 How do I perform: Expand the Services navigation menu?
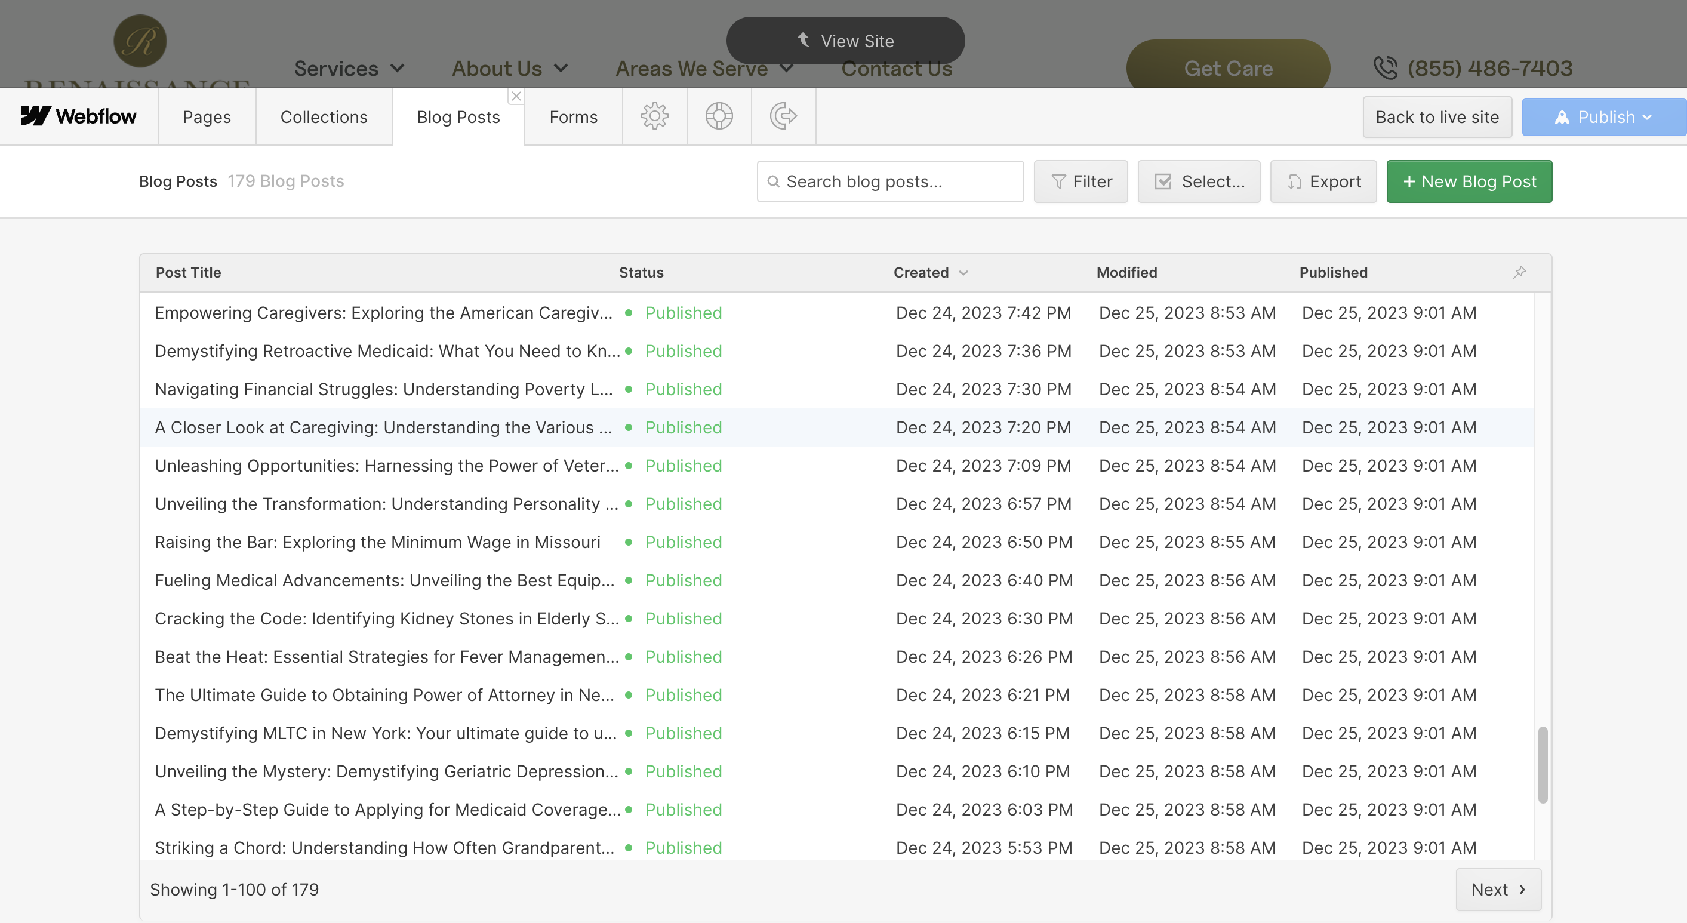(349, 68)
